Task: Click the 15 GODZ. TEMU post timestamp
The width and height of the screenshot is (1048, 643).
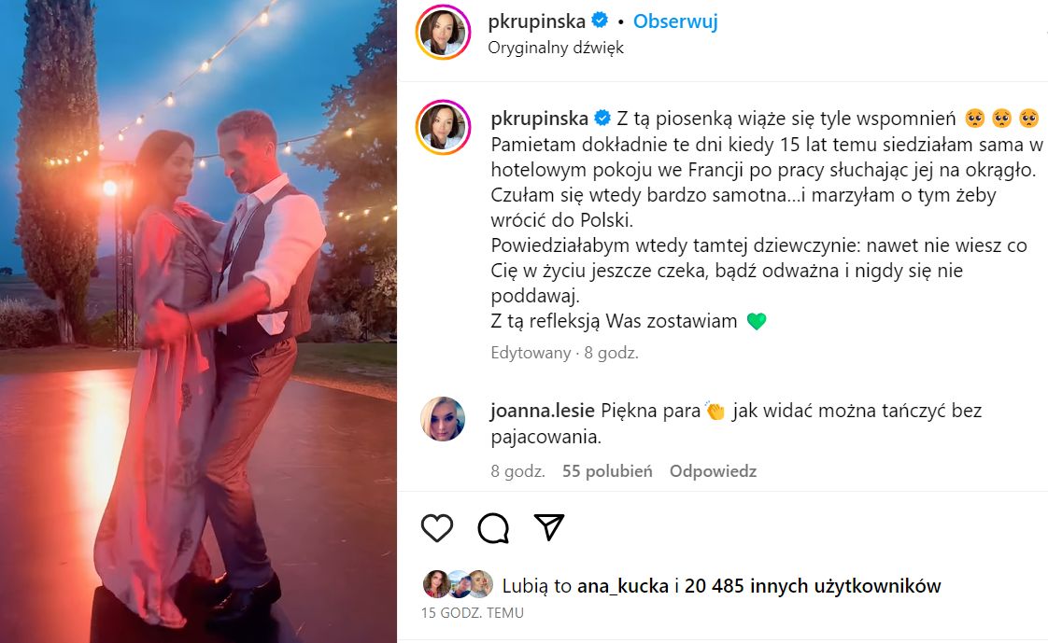Action: pos(473,613)
